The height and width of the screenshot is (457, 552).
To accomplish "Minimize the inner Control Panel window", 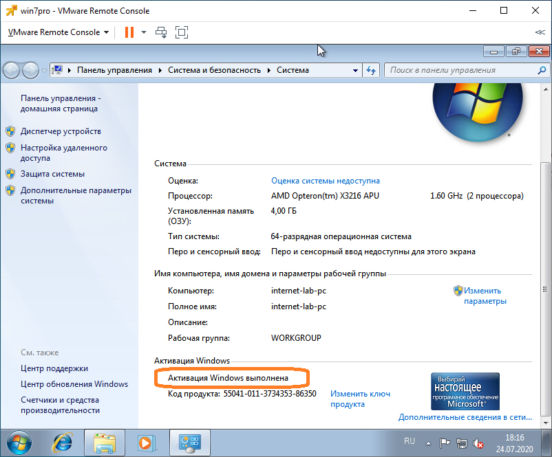I will point(494,52).
